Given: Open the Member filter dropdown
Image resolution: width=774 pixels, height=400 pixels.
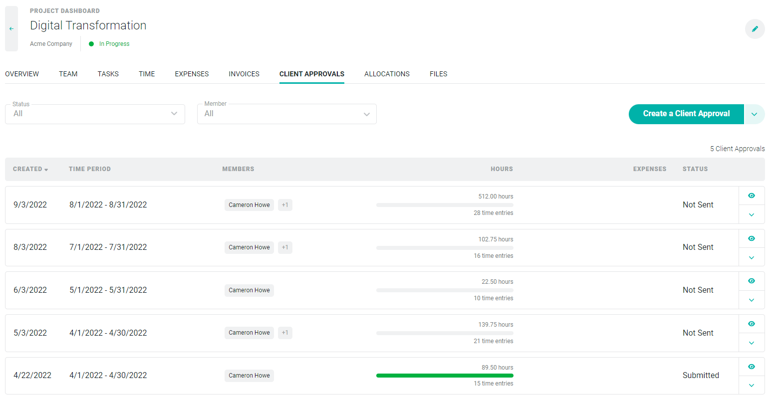Looking at the screenshot, I should tap(287, 114).
